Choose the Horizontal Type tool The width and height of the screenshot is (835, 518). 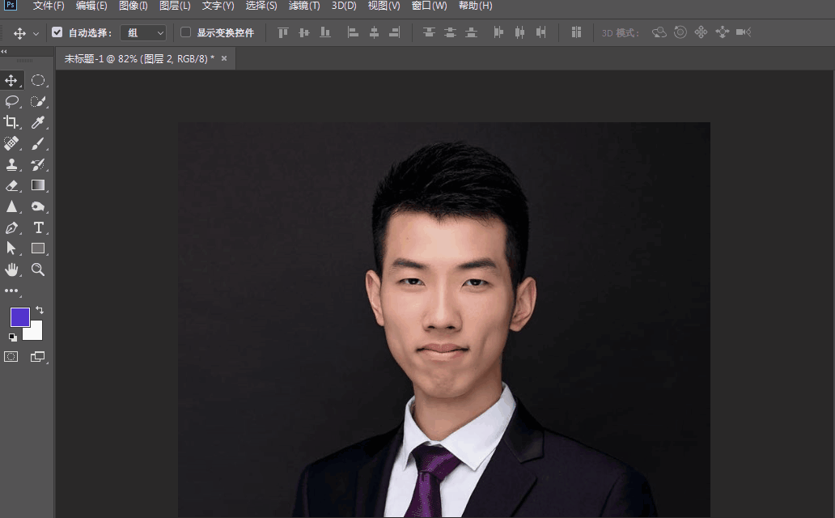[x=37, y=227]
